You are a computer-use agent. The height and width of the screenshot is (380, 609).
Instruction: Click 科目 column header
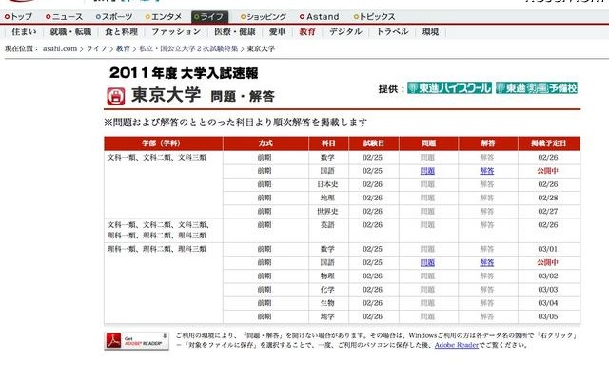click(x=328, y=143)
